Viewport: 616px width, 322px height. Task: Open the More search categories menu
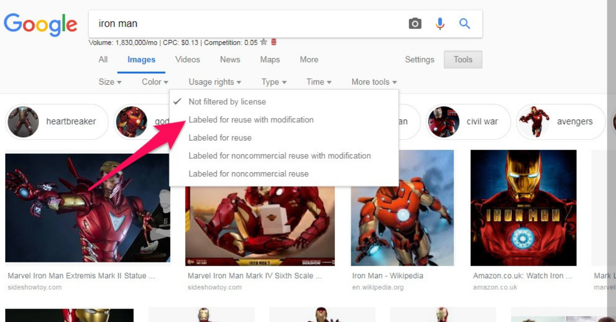(309, 59)
